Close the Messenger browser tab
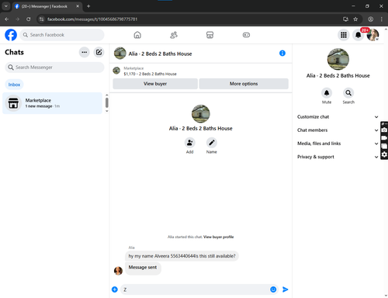The width and height of the screenshot is (388, 298). click(78, 6)
